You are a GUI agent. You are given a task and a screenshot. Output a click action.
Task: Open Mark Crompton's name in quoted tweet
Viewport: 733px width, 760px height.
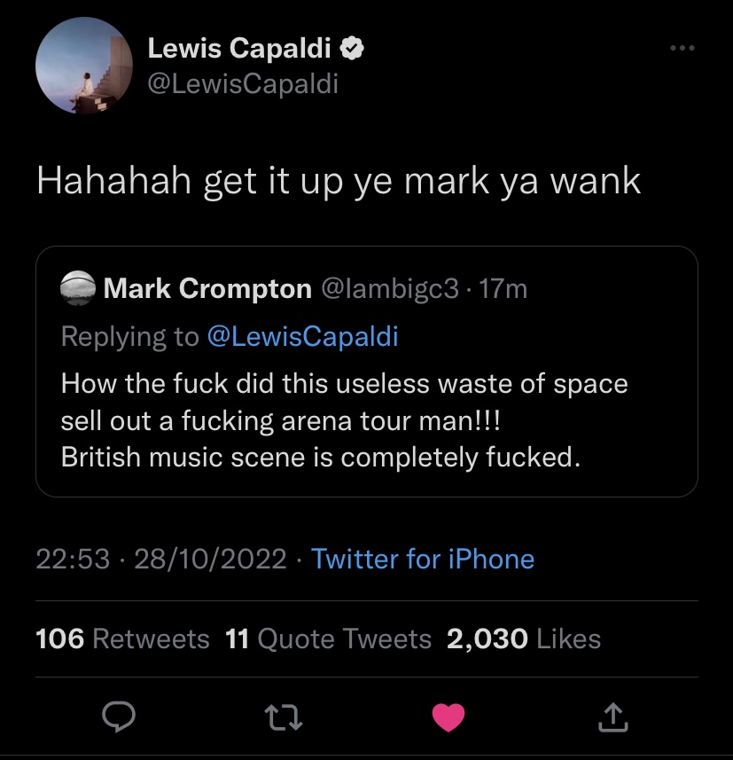tap(207, 288)
